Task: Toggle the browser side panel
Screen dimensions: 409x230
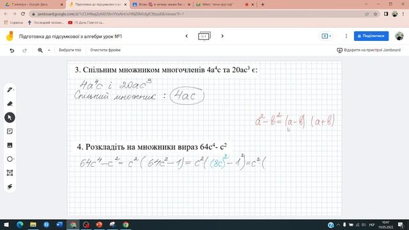Action: pyautogui.click(x=386, y=14)
